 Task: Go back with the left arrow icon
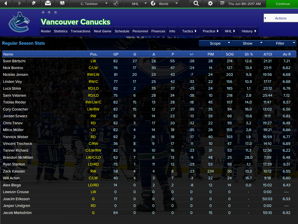click(6, 4)
